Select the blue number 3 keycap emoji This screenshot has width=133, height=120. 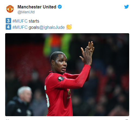pyautogui.click(x=8, y=21)
